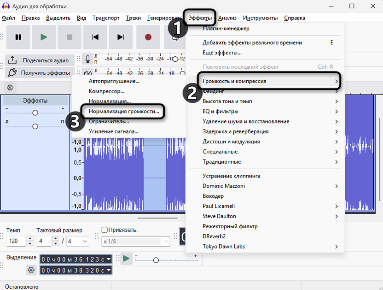
Task: Open the selection start time format dropdown
Action: 108,259
